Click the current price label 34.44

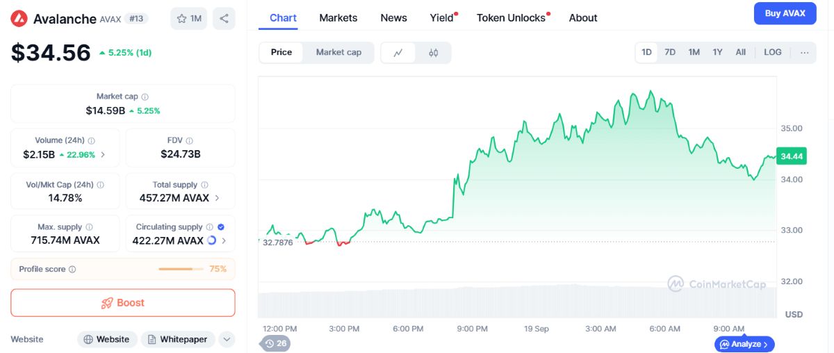[792, 156]
